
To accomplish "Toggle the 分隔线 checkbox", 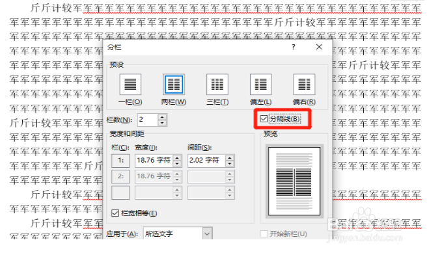I will (x=264, y=118).
